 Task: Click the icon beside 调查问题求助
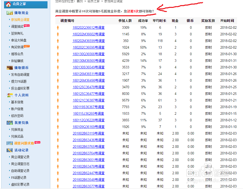[x=10, y=143]
